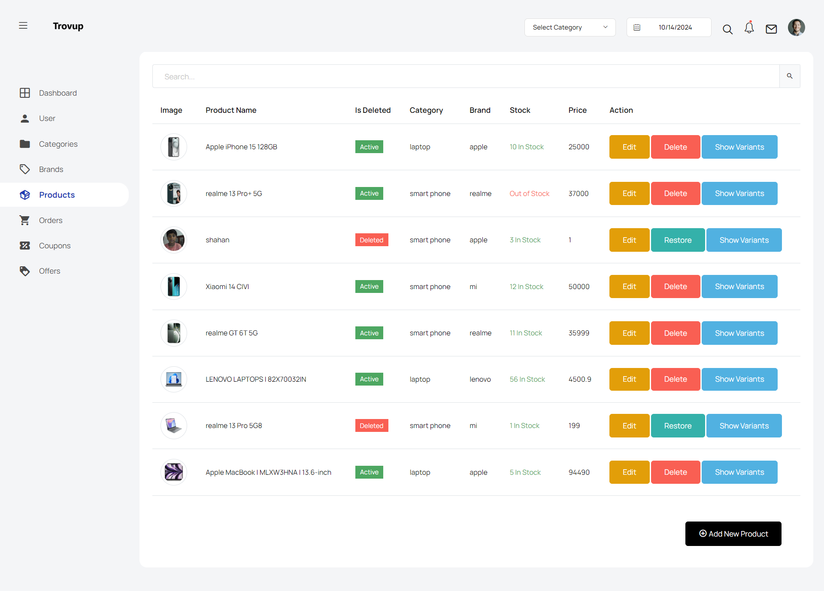Image resolution: width=824 pixels, height=591 pixels.
Task: Edit the Apple iPhone 15 128GB product
Action: coord(629,147)
